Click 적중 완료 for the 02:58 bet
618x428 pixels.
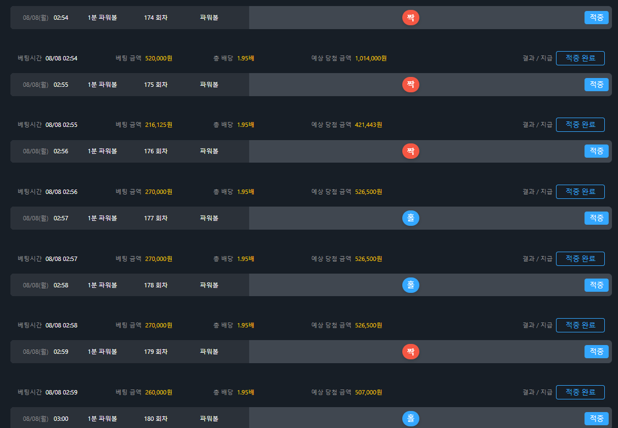pyautogui.click(x=580, y=325)
